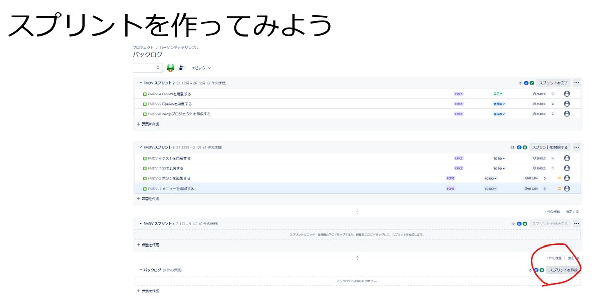Click the assignee avatar on FMDV-1 row
The width and height of the screenshot is (615, 308).
pos(567,189)
